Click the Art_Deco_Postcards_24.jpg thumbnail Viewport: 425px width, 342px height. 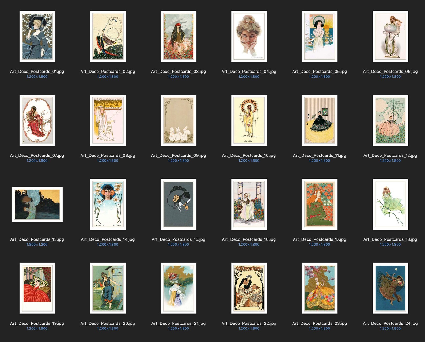click(390, 288)
